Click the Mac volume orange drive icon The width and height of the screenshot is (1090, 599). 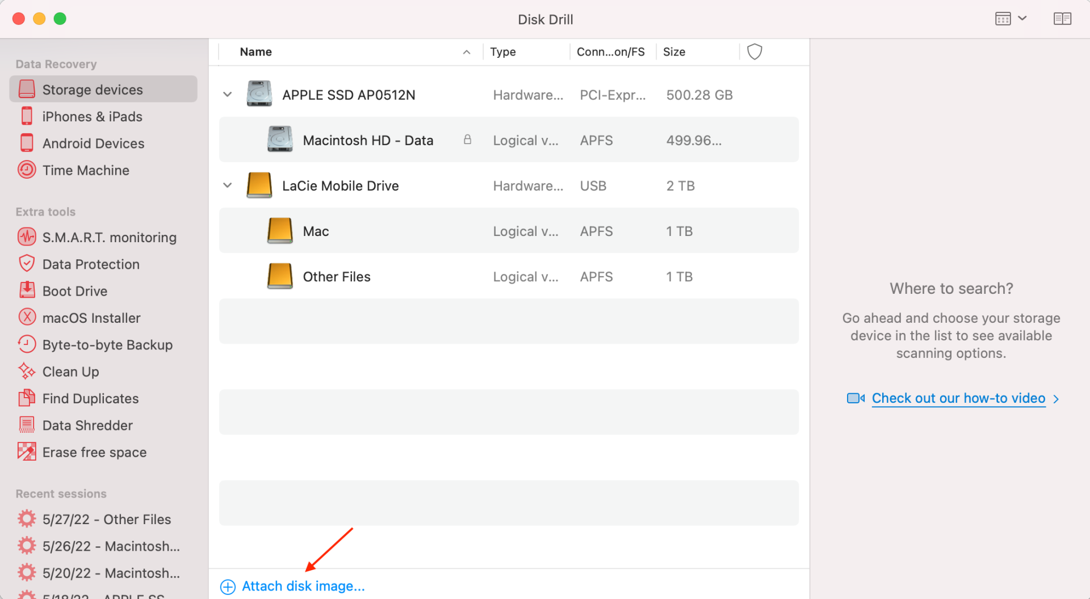click(280, 230)
